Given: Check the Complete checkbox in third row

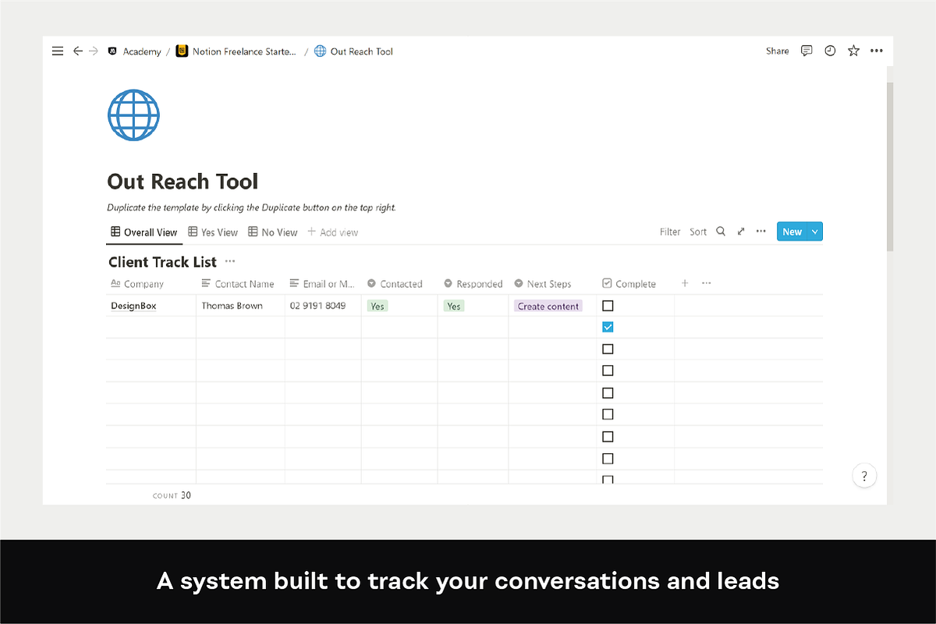Looking at the screenshot, I should coord(608,349).
